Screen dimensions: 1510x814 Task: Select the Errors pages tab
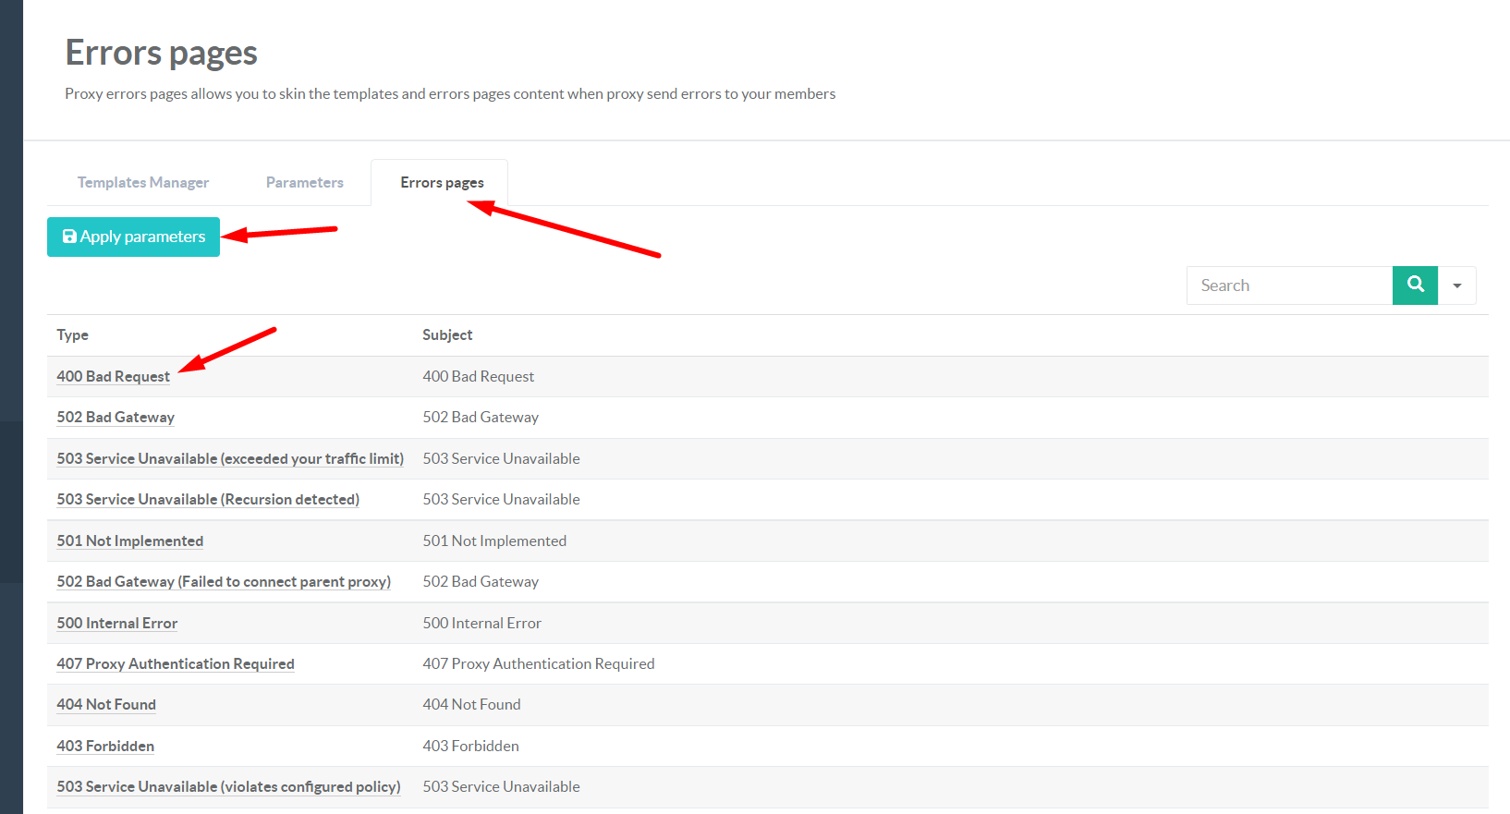pyautogui.click(x=442, y=183)
